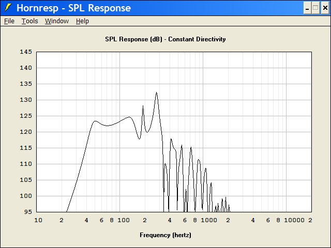Click the 10 Hz x-axis label
The height and width of the screenshot is (248, 331).
tap(38, 220)
